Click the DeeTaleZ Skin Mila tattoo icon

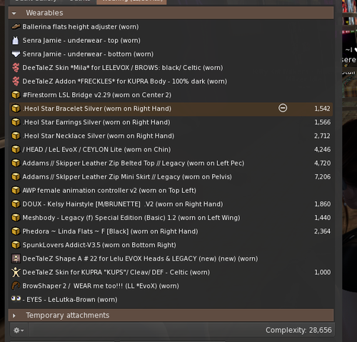pyautogui.click(x=16, y=68)
